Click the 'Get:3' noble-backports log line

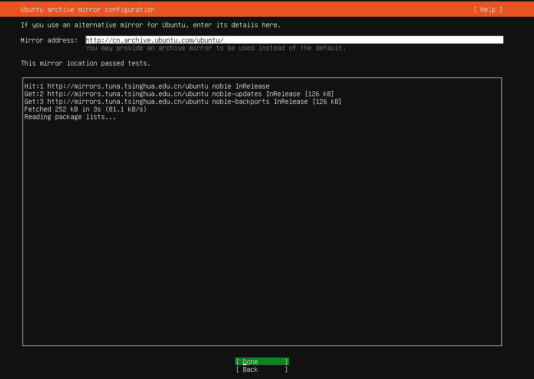tap(183, 101)
